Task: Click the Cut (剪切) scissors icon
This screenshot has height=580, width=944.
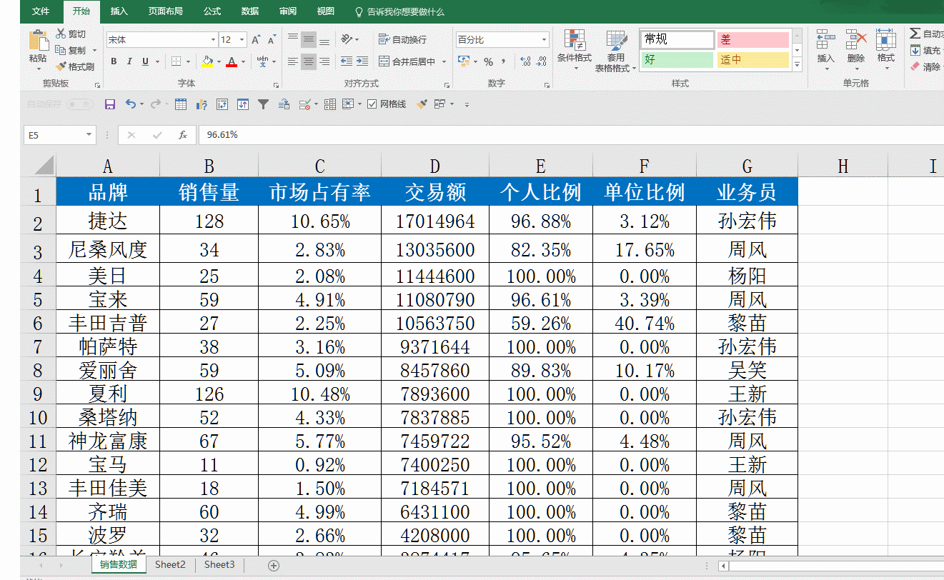Action: [61, 34]
